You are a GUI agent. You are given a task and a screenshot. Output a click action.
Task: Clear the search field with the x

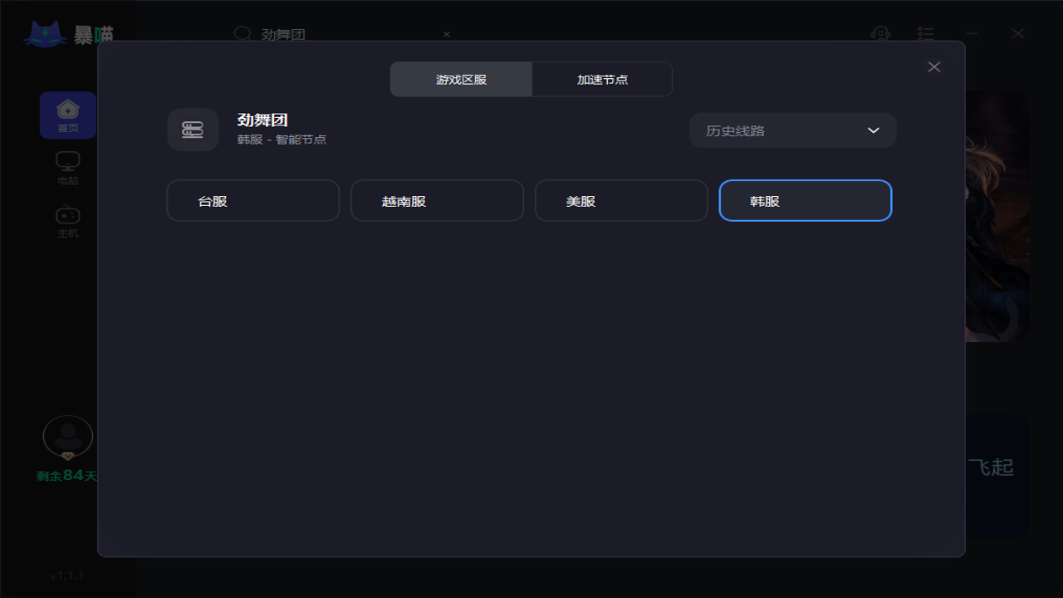[447, 34]
